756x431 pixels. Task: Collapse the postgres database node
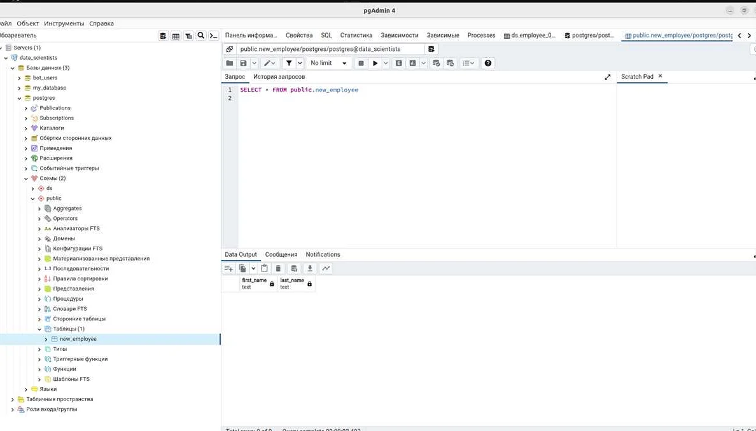19,99
